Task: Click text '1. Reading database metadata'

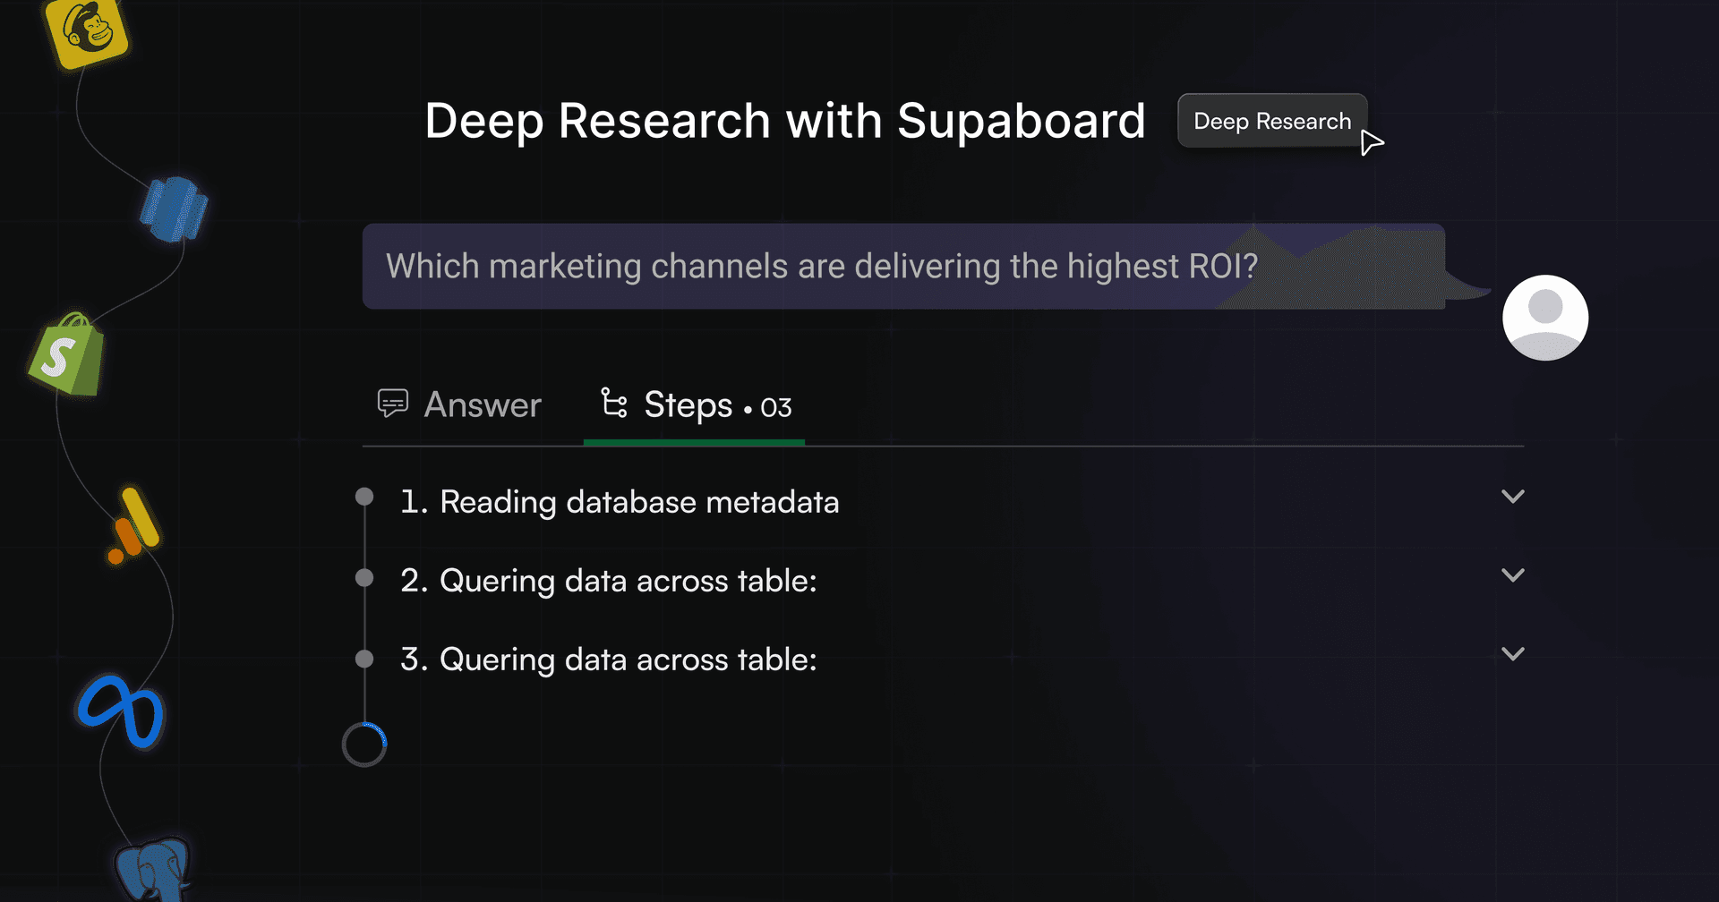Action: (x=620, y=502)
